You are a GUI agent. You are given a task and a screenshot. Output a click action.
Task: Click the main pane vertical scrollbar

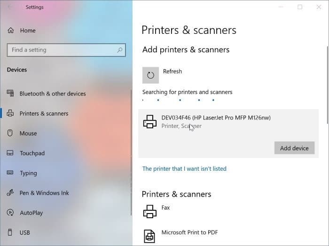point(327,85)
